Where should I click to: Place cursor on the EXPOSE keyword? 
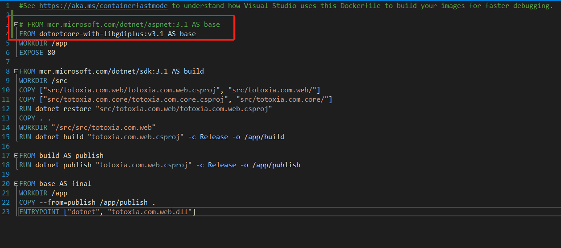click(x=31, y=53)
